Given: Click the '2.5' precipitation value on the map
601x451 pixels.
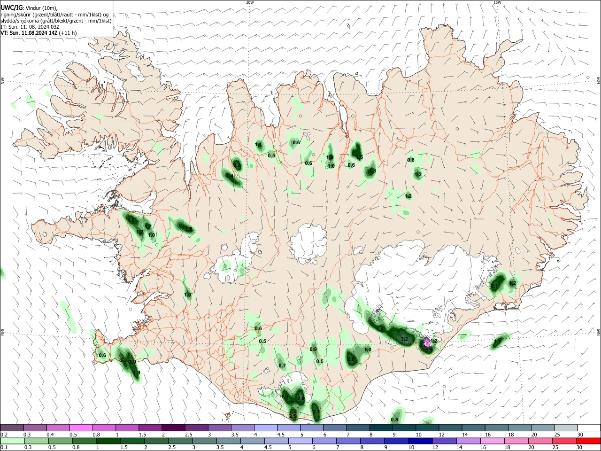Looking at the screenshot, I should coord(293,416).
